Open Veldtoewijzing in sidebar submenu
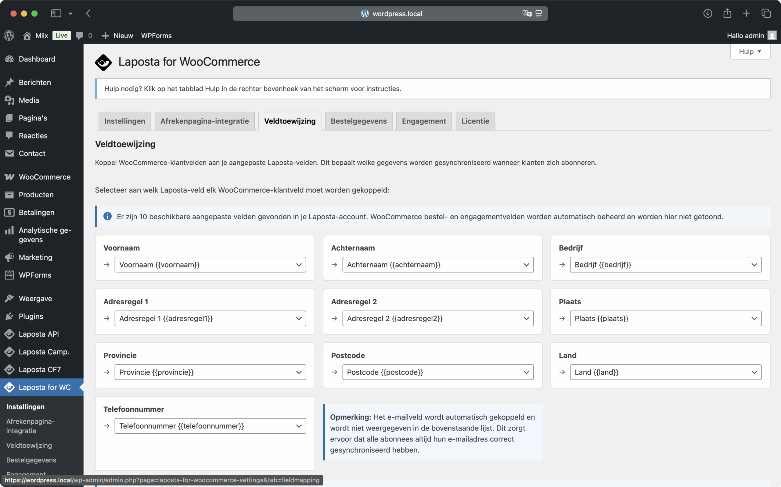 pos(29,445)
